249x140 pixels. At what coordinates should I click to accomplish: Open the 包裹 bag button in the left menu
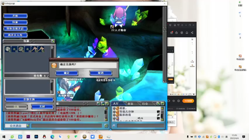15,22
